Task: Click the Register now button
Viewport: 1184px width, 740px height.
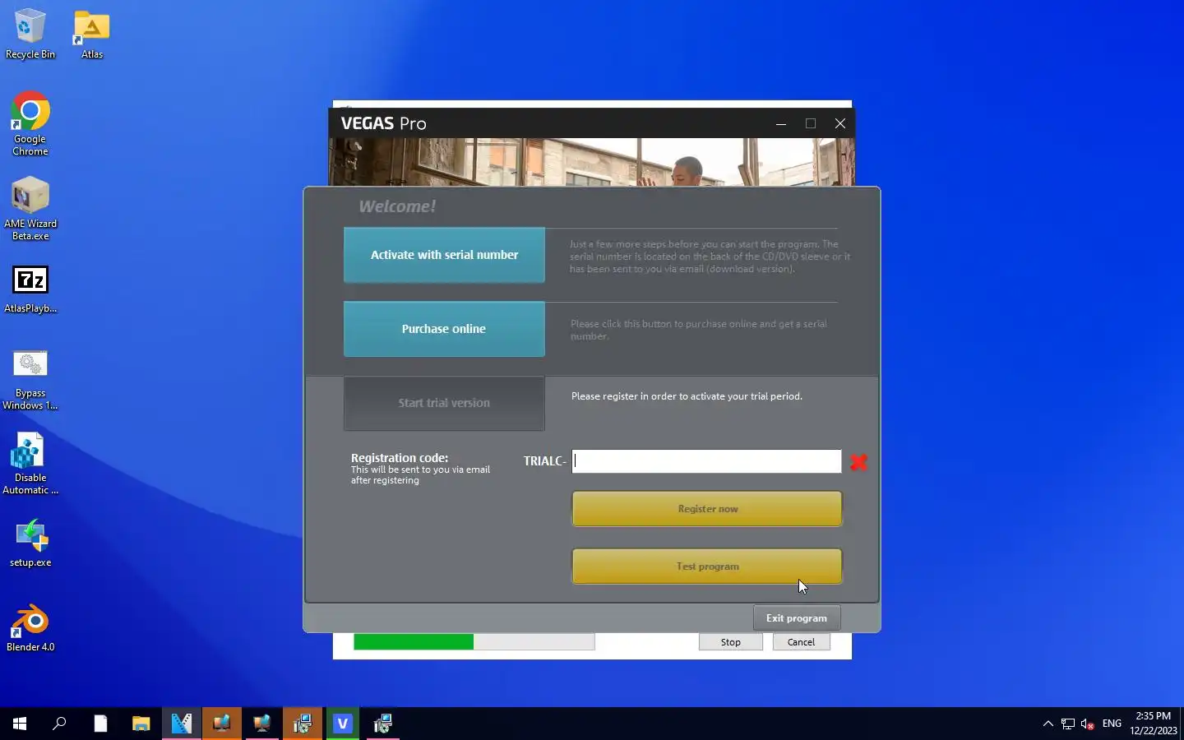Action: [707, 509]
